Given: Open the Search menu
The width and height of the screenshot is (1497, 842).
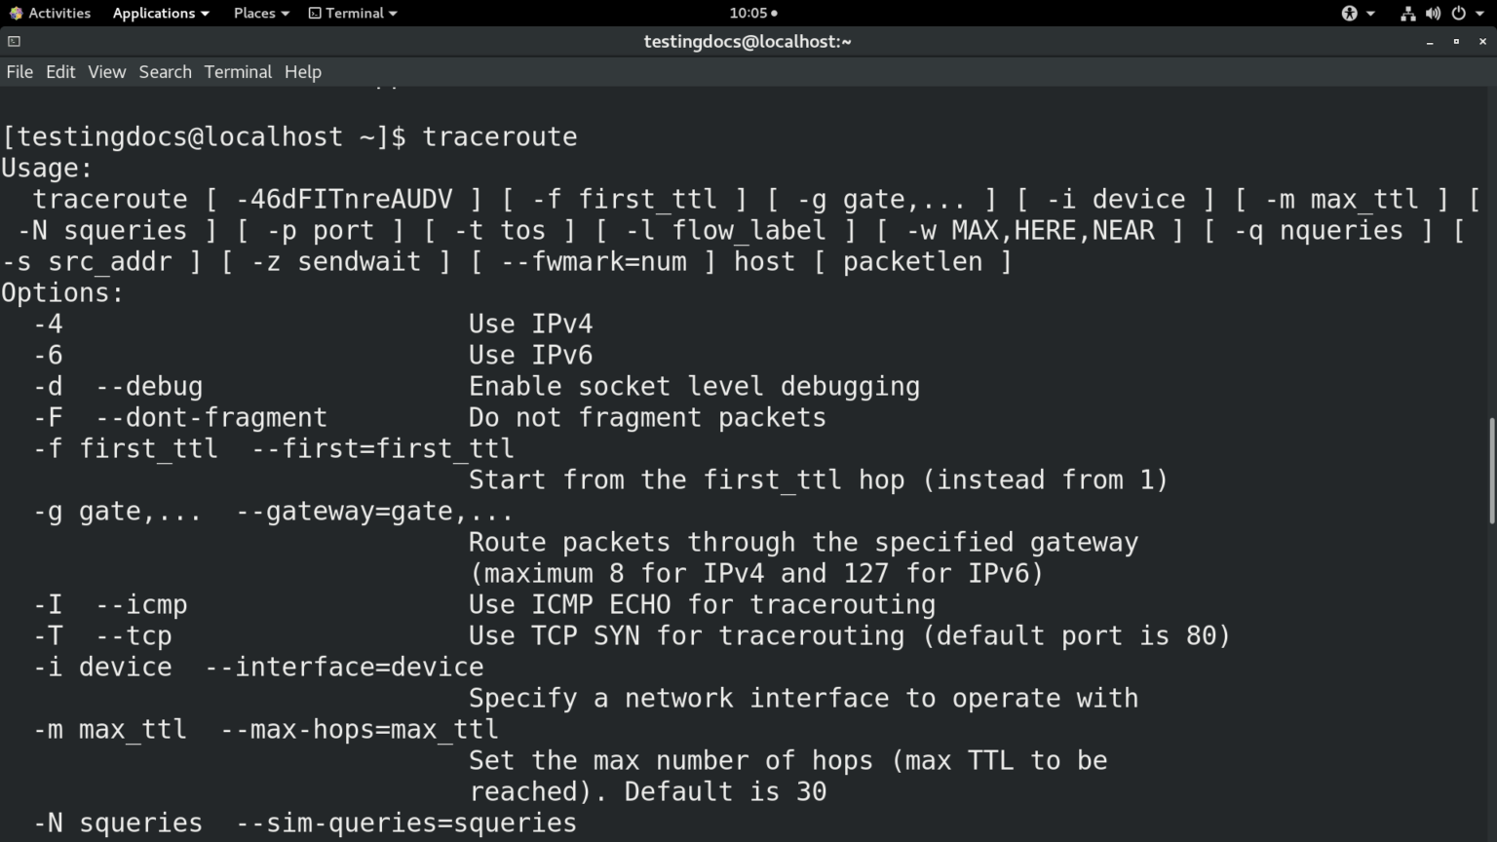Looking at the screenshot, I should (165, 72).
